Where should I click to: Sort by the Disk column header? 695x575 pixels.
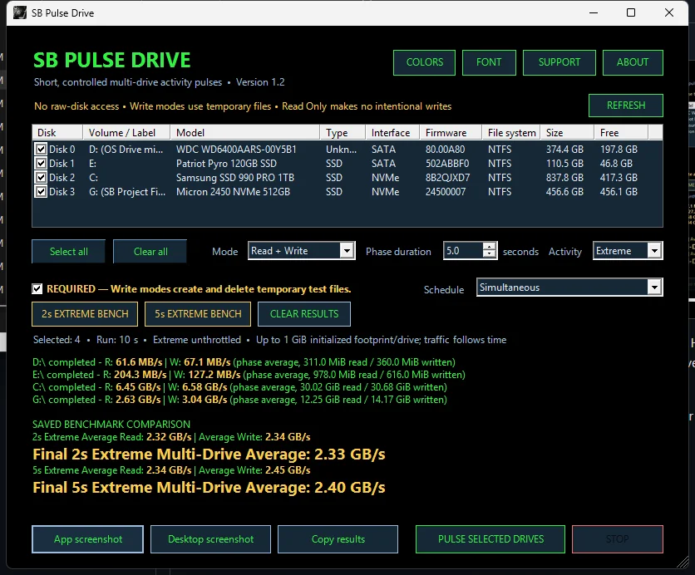[57, 132]
